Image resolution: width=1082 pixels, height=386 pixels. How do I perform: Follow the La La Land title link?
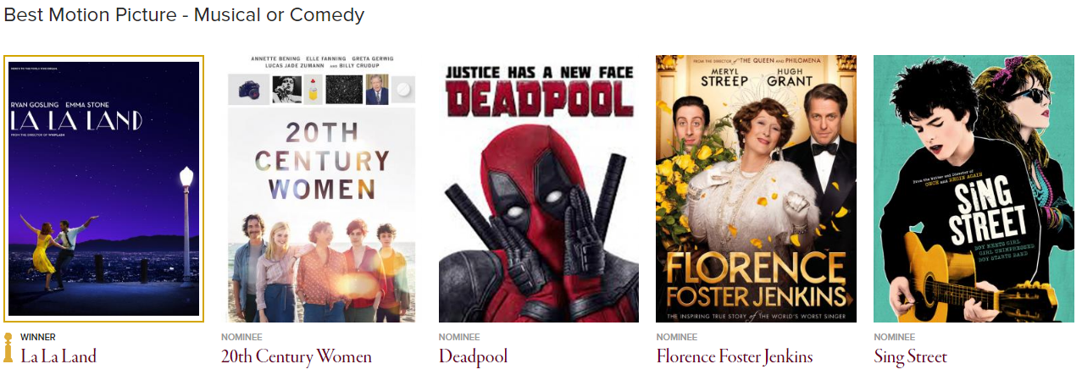click(x=58, y=356)
